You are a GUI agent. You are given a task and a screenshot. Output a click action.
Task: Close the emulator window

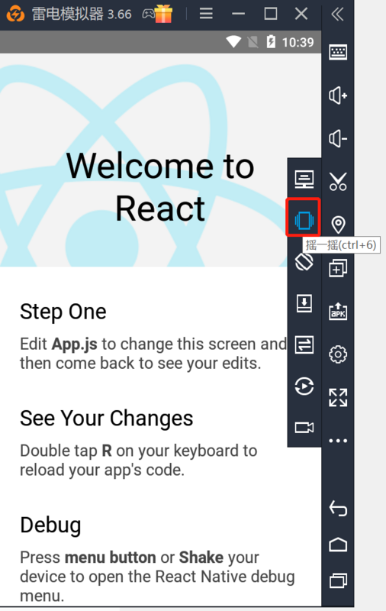pos(301,14)
